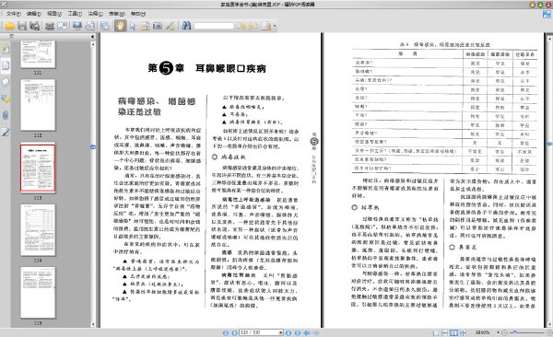Click the zoom slider handle
The image size is (553, 337).
click(x=514, y=332)
